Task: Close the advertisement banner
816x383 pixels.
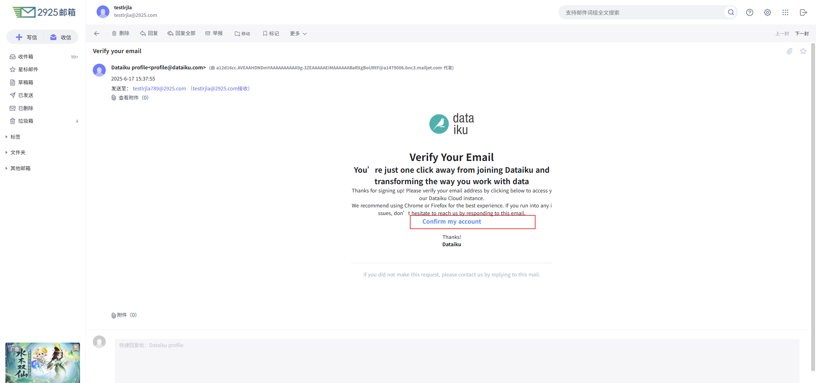Action: click(76, 347)
